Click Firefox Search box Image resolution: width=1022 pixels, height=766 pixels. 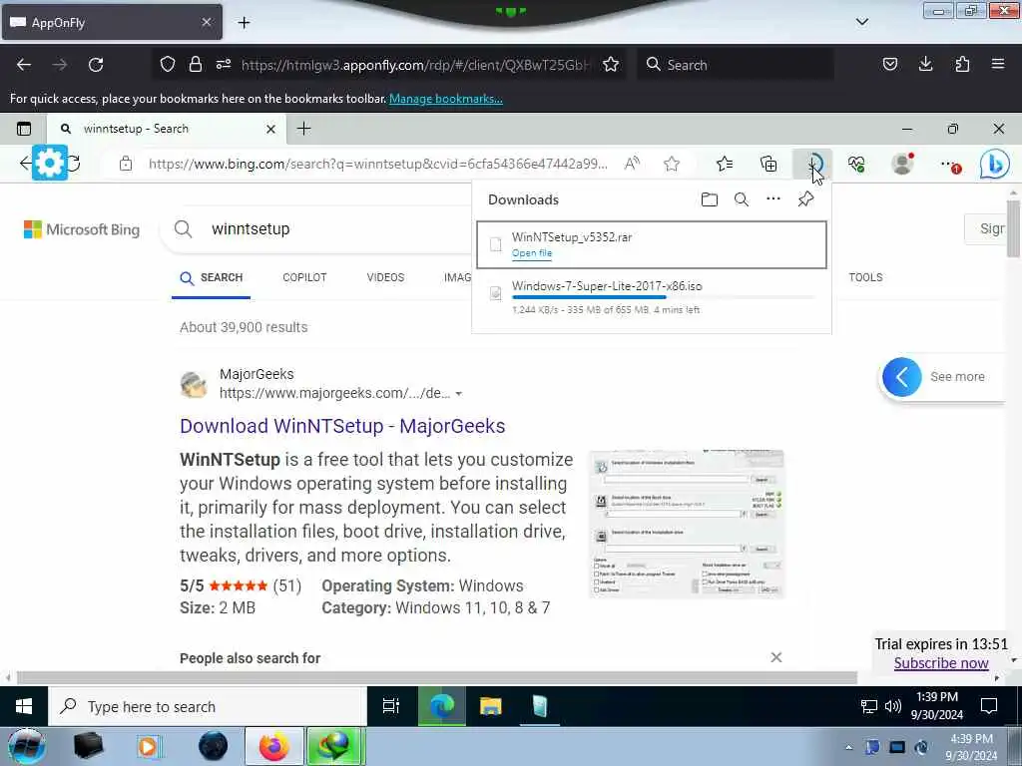[x=736, y=65]
